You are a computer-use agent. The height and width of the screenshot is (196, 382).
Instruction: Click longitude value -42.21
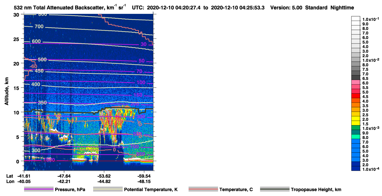[64, 181]
